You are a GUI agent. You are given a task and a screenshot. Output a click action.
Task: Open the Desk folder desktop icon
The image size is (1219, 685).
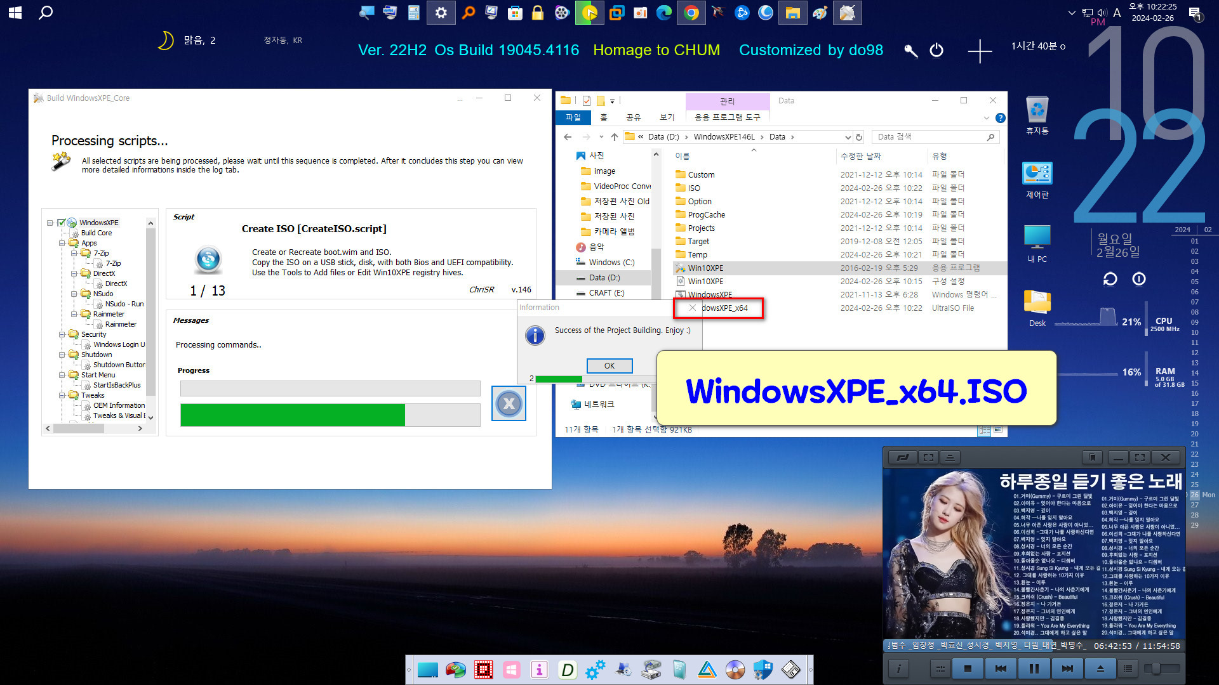[1037, 308]
